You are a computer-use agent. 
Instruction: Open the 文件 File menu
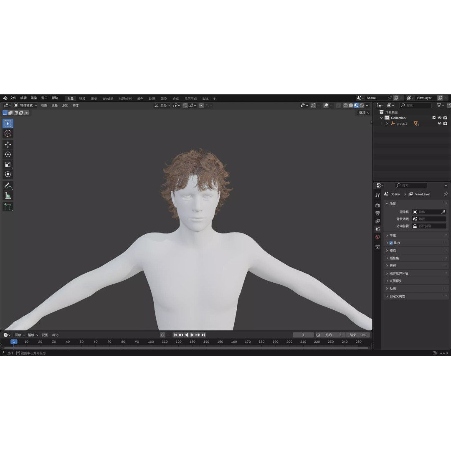pos(13,98)
